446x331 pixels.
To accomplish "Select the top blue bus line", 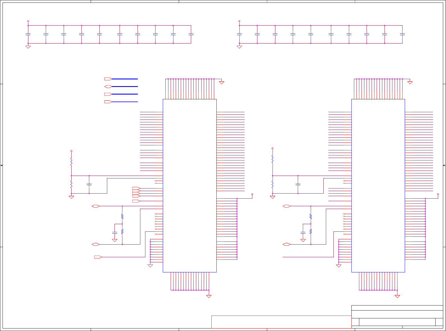I will tap(125, 79).
